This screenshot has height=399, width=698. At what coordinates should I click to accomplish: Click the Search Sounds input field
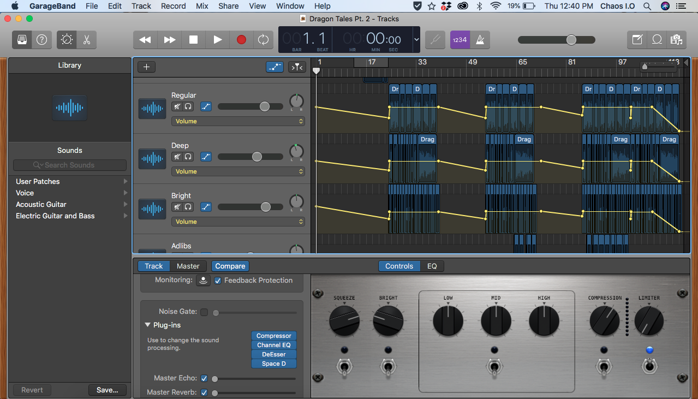(x=70, y=165)
